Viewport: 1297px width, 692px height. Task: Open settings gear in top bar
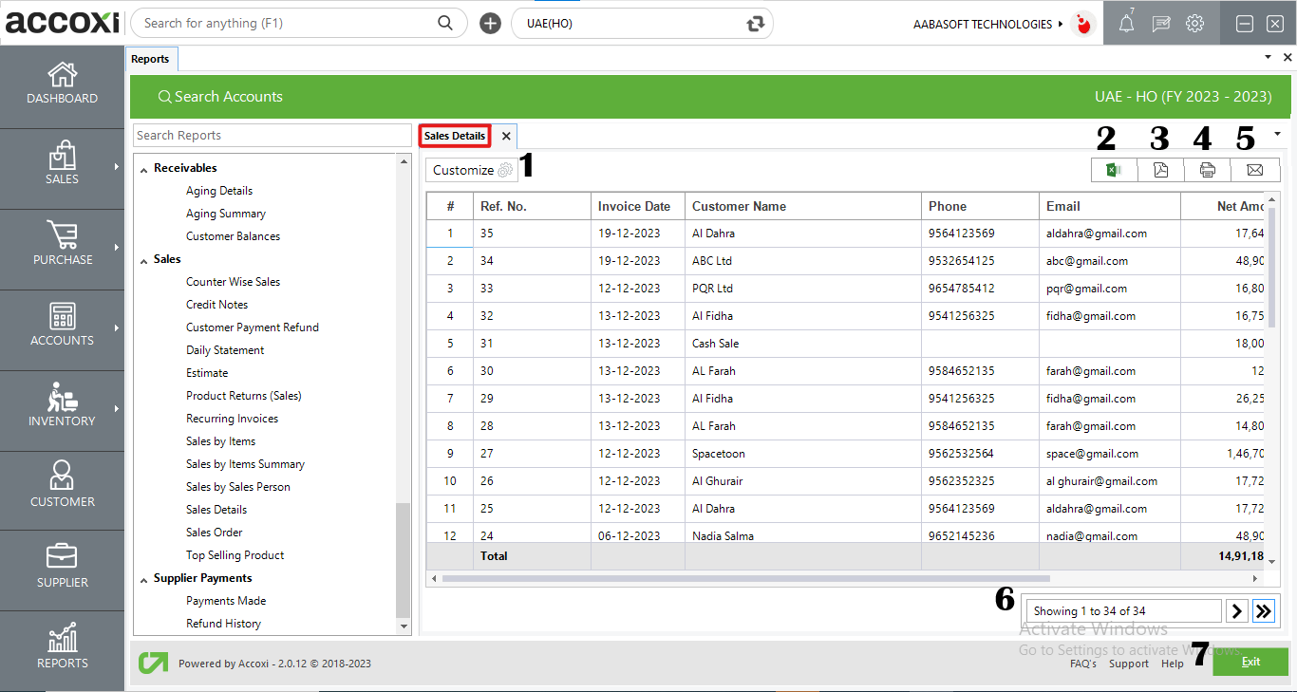click(x=1195, y=24)
